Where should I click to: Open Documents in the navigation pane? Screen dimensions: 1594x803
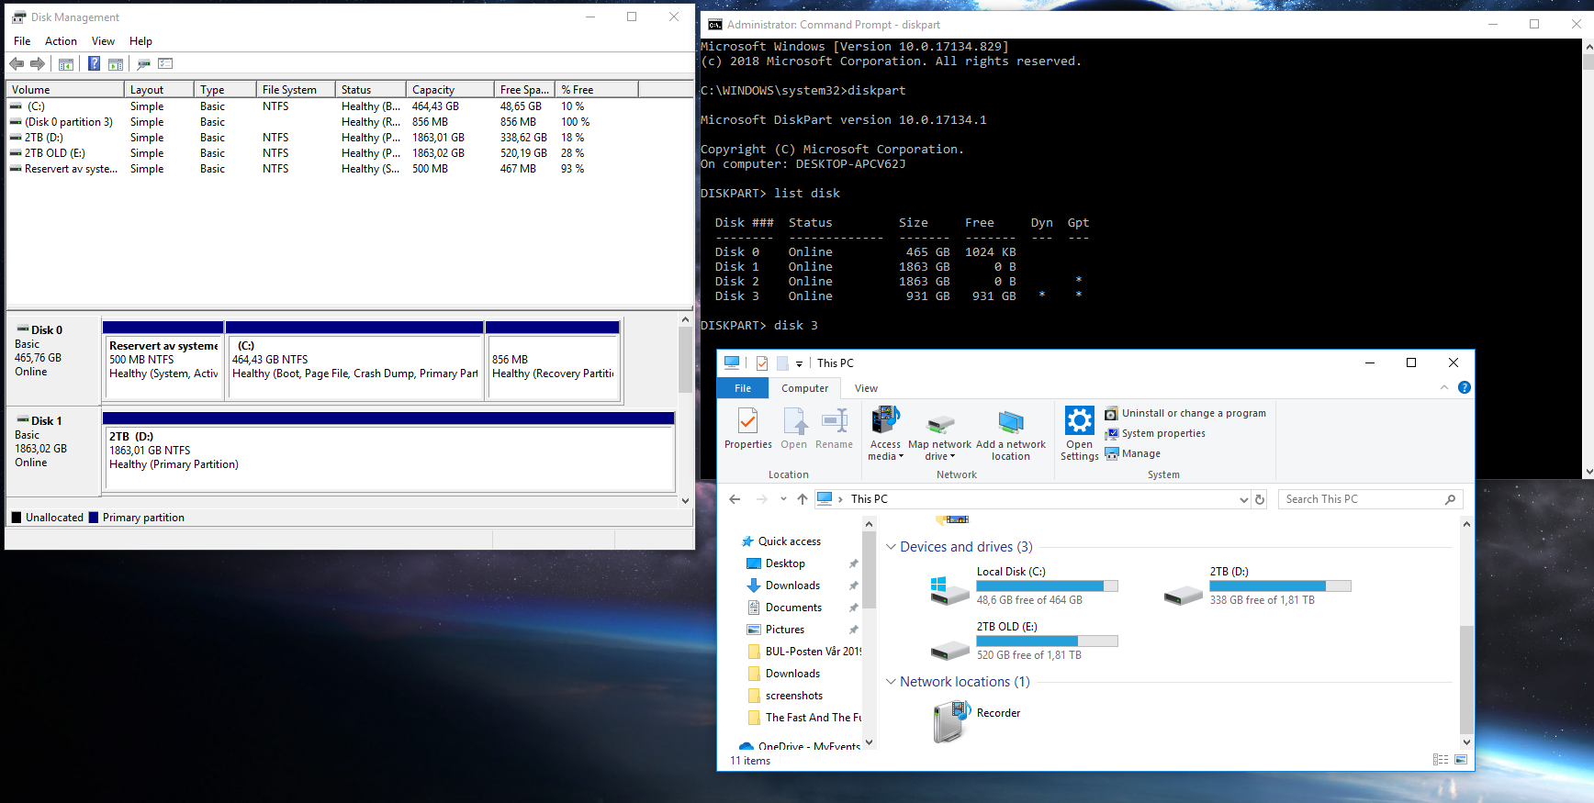(x=793, y=608)
